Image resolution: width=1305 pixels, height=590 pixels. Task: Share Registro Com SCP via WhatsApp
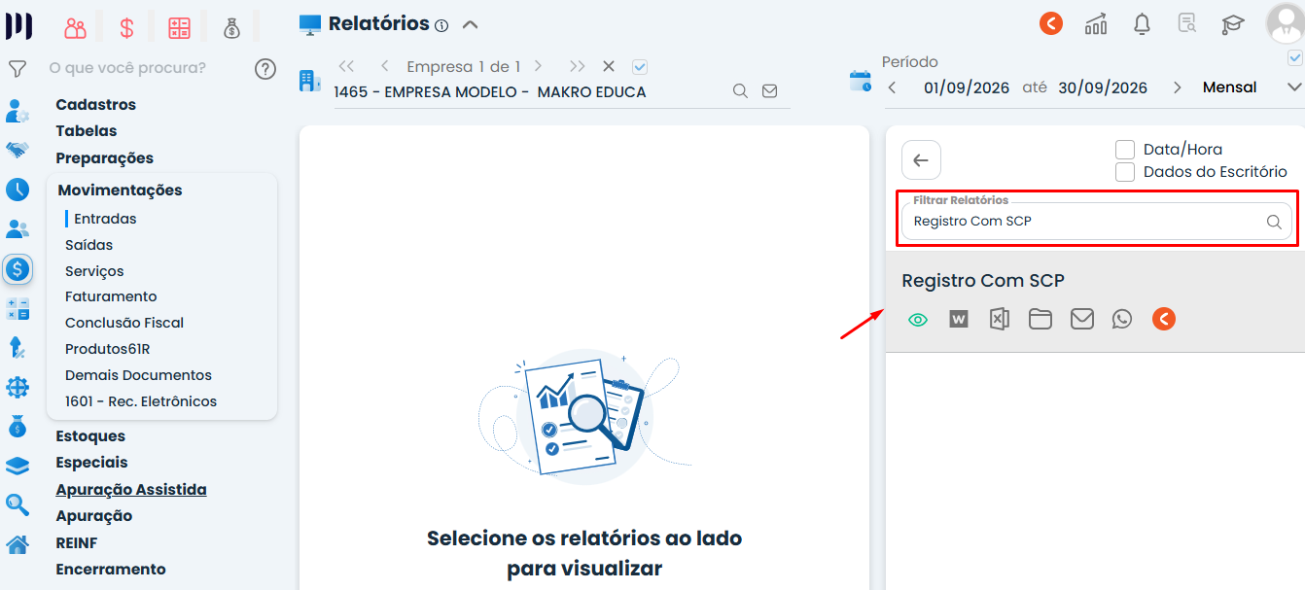coord(1122,319)
